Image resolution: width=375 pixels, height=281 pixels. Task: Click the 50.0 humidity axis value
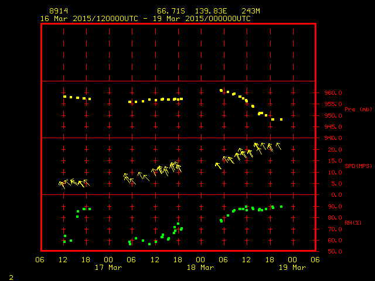coord(328,252)
